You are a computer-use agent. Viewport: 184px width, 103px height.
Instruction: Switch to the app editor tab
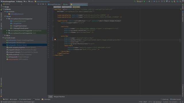point(66,5)
